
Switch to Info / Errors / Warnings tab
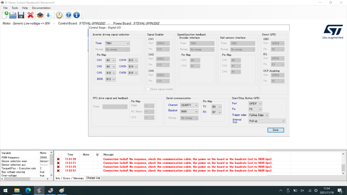coord(69,178)
